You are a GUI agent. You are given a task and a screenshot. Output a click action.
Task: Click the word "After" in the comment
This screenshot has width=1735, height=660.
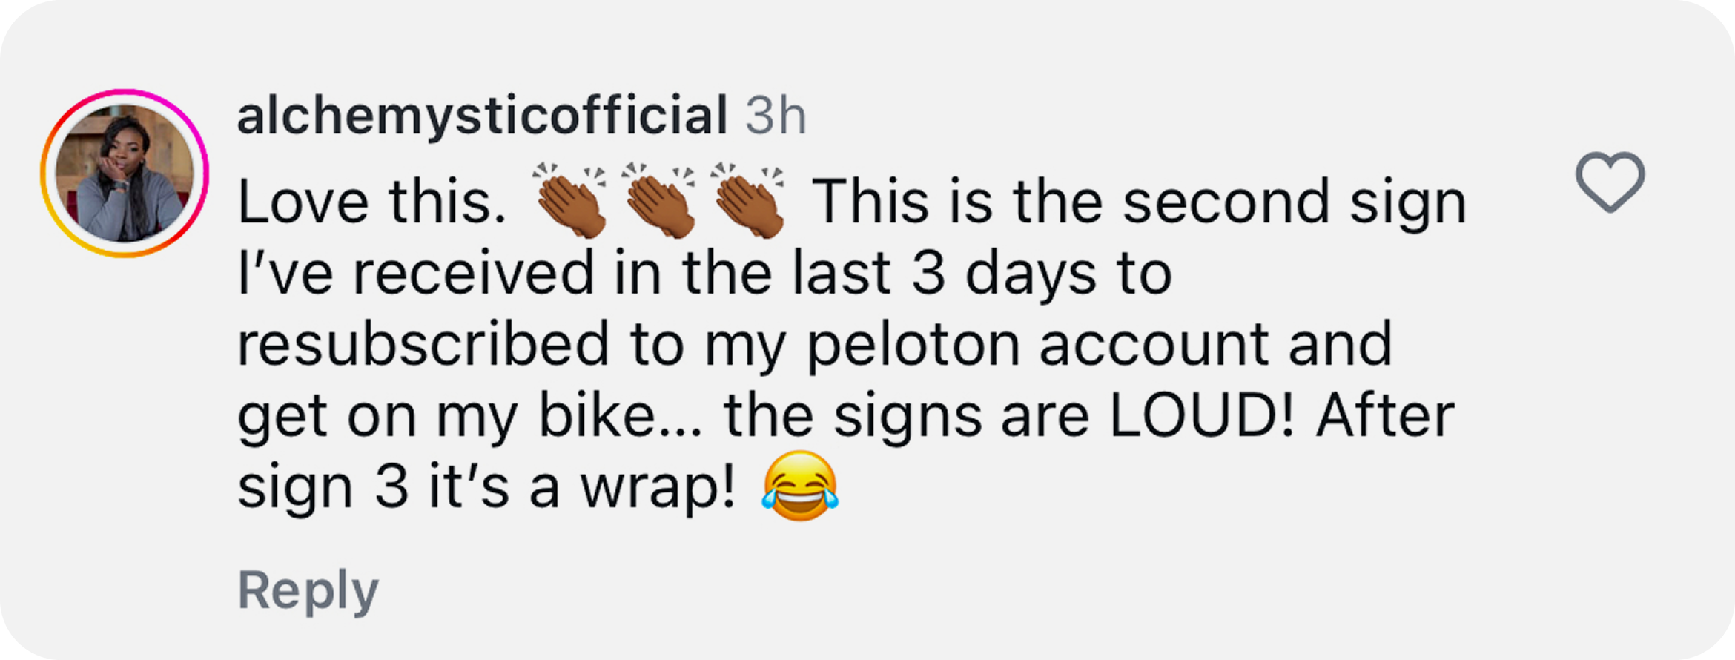coord(1385,417)
